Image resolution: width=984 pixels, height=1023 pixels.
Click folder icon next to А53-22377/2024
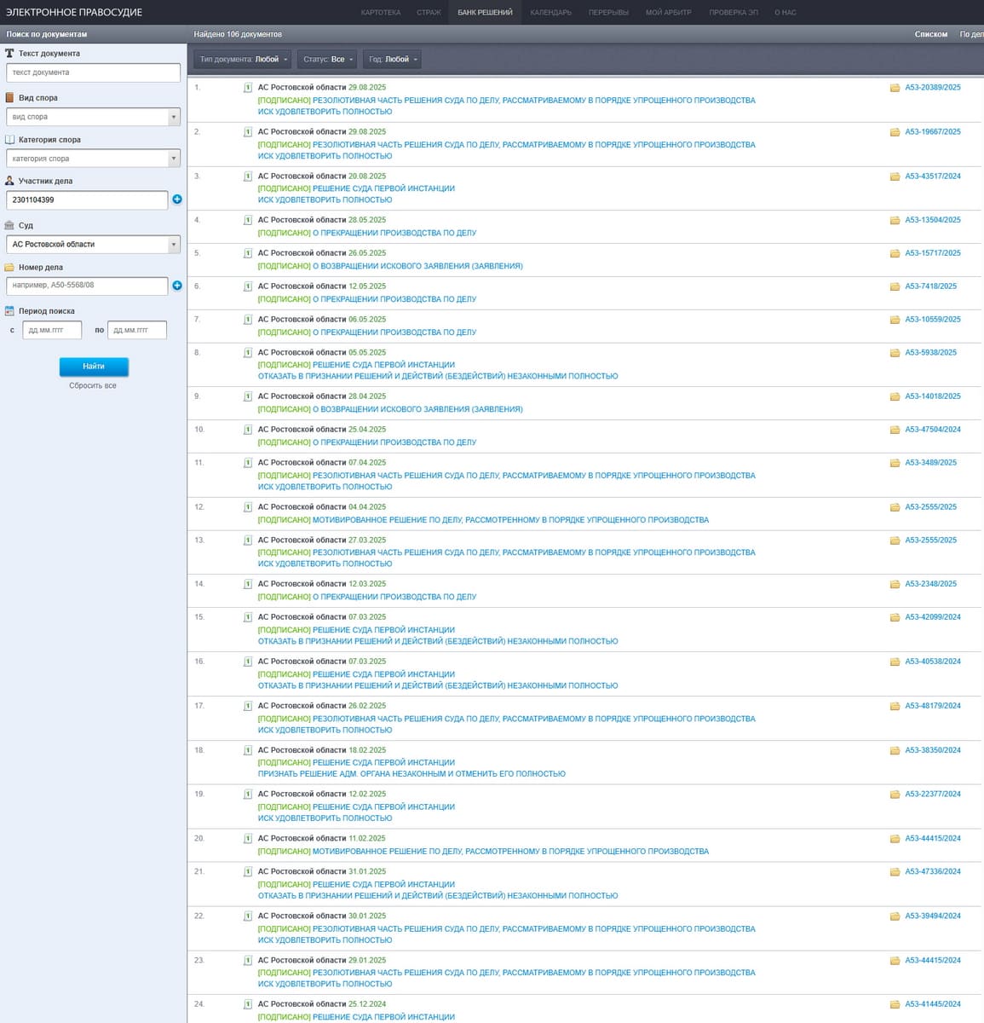click(x=895, y=795)
